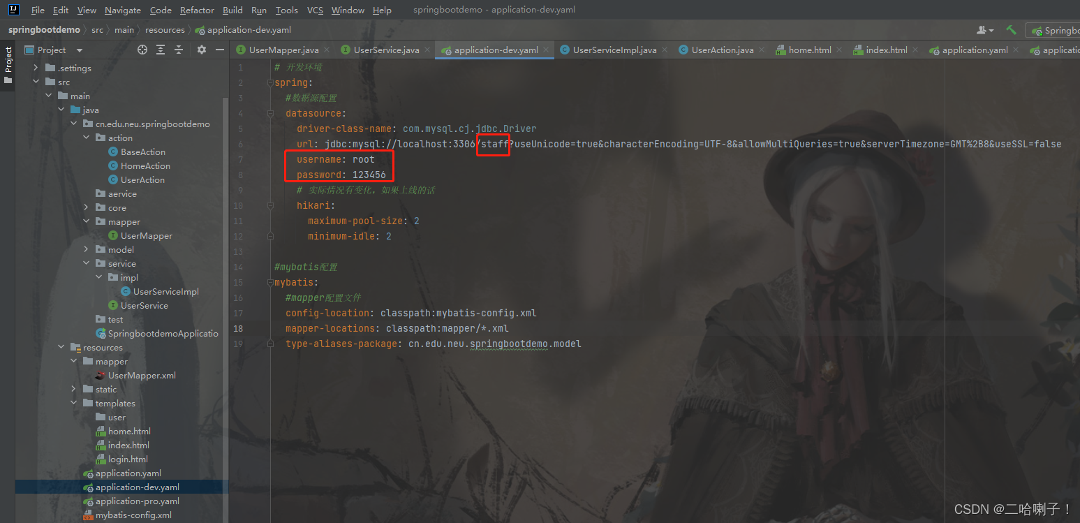Click springbootdemo in the breadcrumb bar
The height and width of the screenshot is (523, 1080).
click(x=44, y=30)
